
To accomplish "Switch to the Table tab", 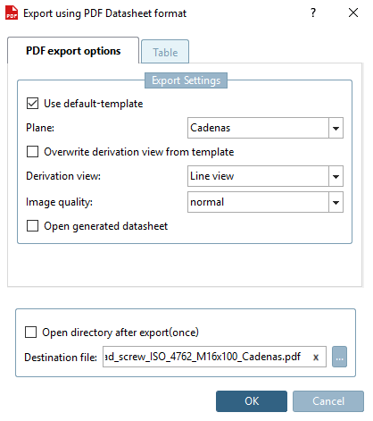I will point(165,52).
